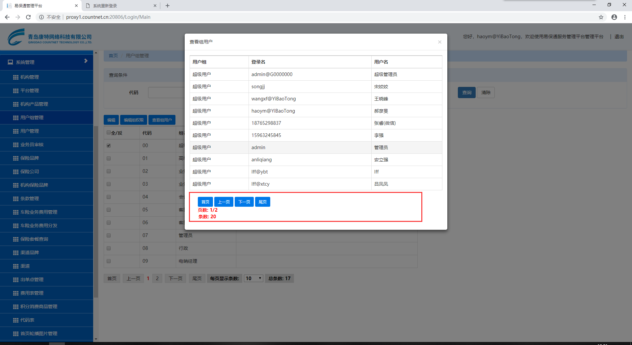Click the 渠道 grid icon
The width and height of the screenshot is (632, 345).
(x=15, y=266)
